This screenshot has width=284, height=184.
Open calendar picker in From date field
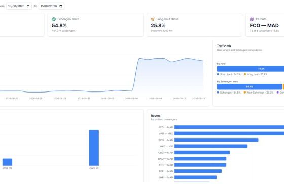tap(28, 6)
